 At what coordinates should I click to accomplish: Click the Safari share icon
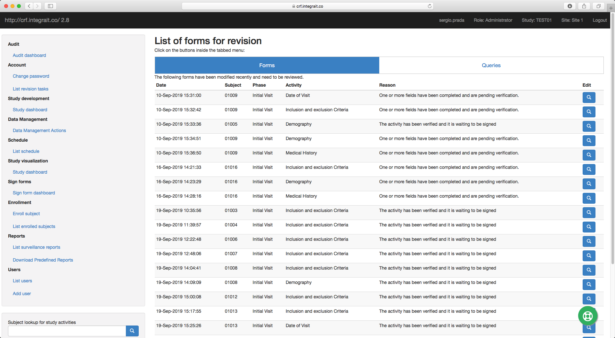[584, 6]
